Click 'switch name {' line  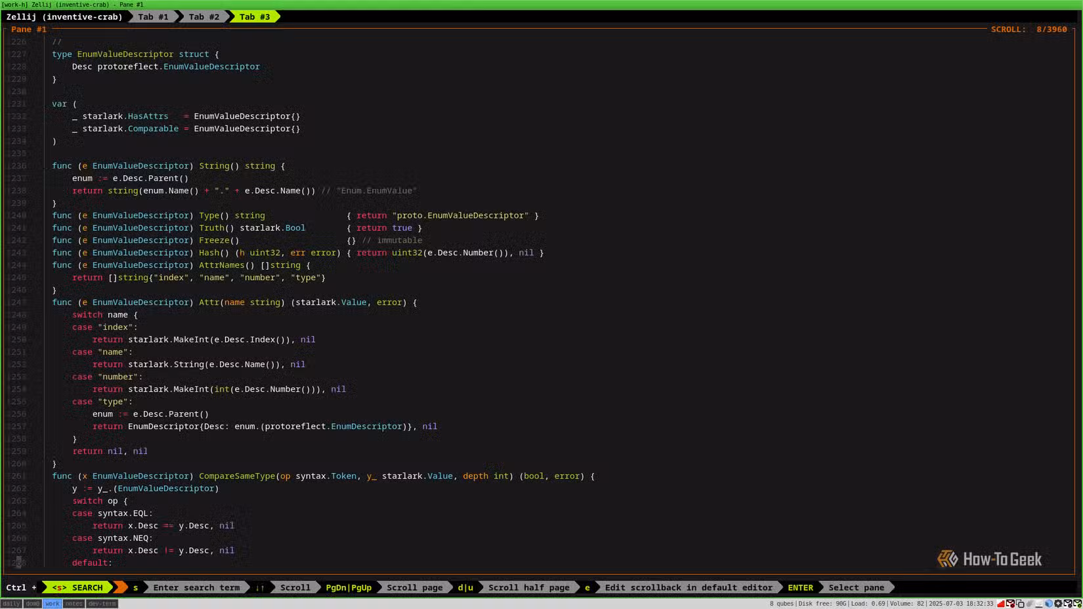tap(105, 316)
